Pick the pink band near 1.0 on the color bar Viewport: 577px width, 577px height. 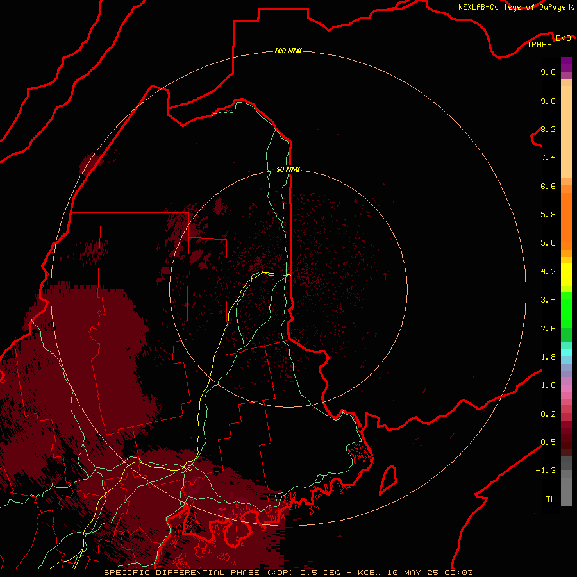click(566, 389)
